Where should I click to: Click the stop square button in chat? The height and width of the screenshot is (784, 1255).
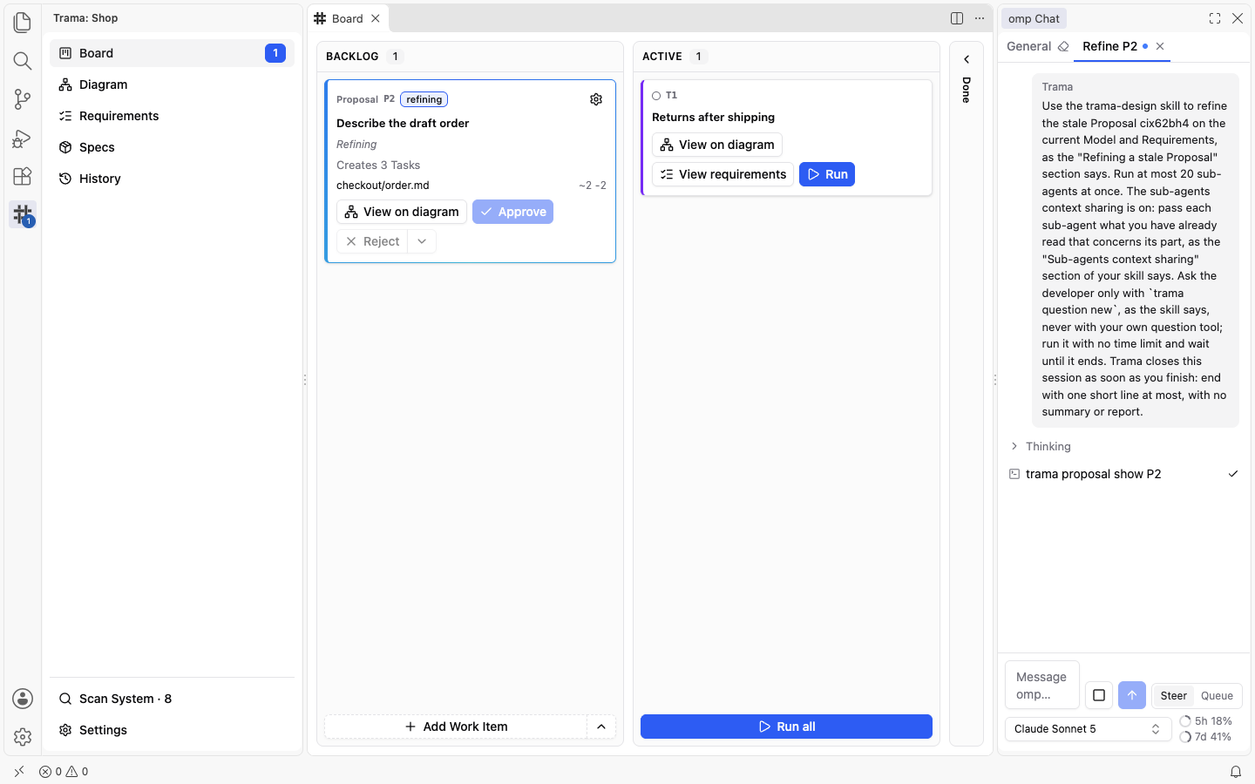point(1099,695)
